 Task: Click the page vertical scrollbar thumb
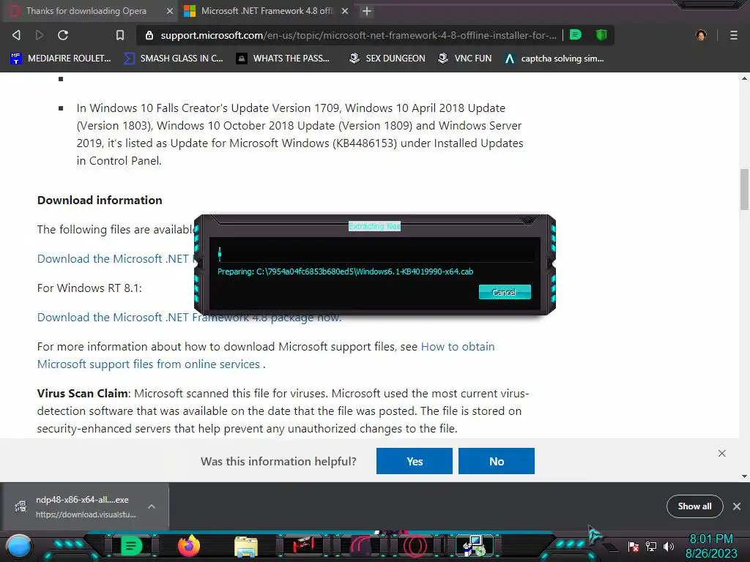coord(744,190)
